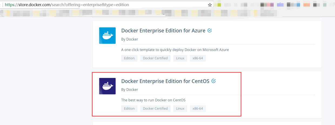Select the Edition tag under Azure listing
This screenshot has height=125, width=335.
tap(129, 58)
